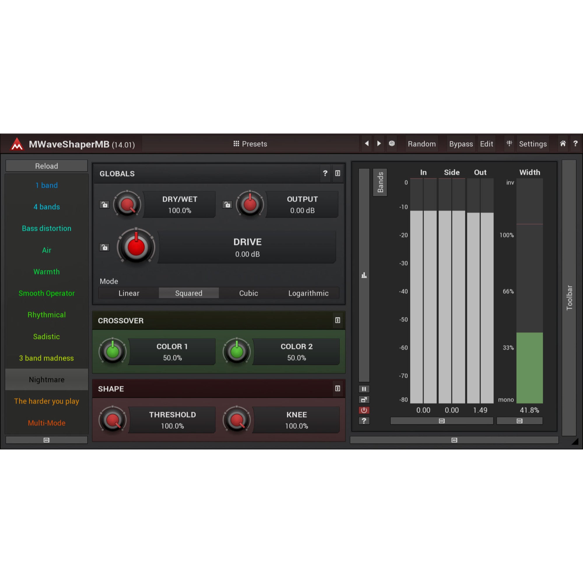
Task: Click the next preset arrow icon
Action: [x=379, y=144]
